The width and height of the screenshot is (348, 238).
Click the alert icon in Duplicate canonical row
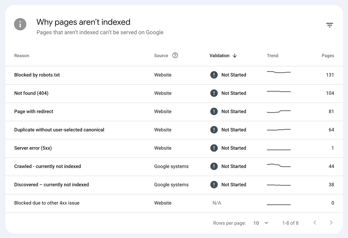(214, 130)
